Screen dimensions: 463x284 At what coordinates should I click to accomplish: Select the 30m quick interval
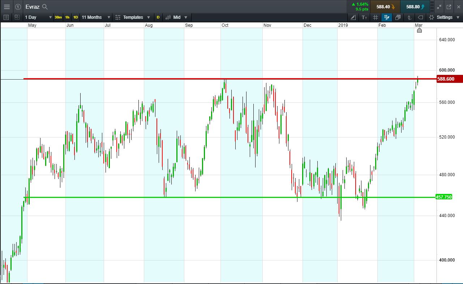[x=58, y=17]
